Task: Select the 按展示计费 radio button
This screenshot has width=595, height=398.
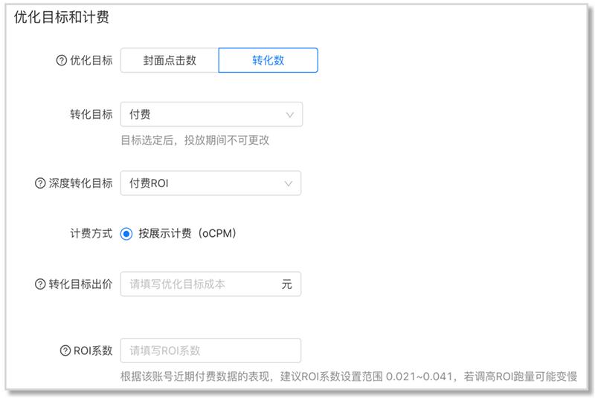Action: pos(126,234)
